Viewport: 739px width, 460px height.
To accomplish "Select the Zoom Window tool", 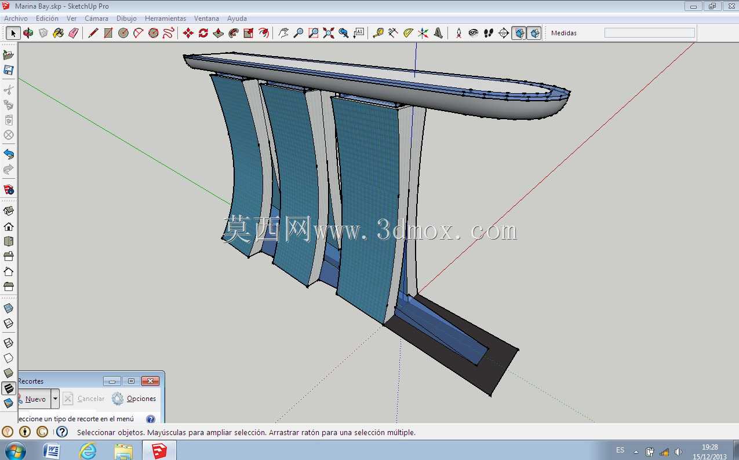I will tap(313, 33).
